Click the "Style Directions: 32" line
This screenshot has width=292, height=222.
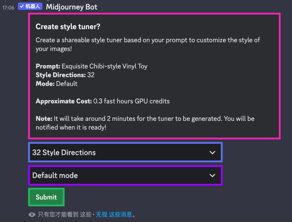[x=65, y=75]
